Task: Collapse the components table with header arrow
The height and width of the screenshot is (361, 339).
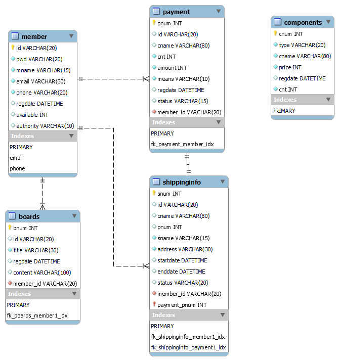Action: point(328,22)
